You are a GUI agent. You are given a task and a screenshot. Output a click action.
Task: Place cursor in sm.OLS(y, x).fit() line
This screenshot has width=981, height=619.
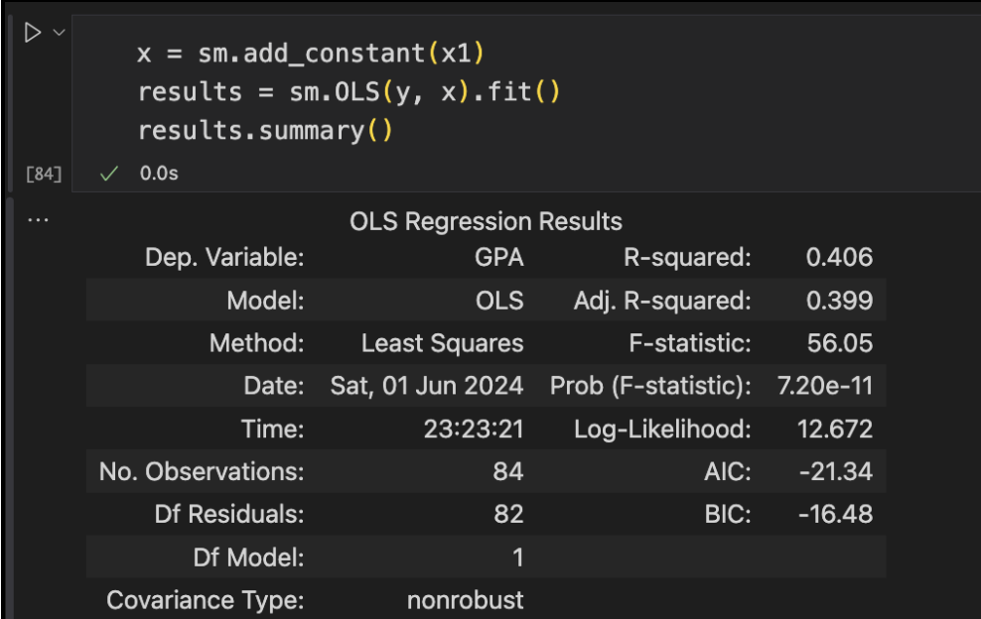tap(349, 92)
